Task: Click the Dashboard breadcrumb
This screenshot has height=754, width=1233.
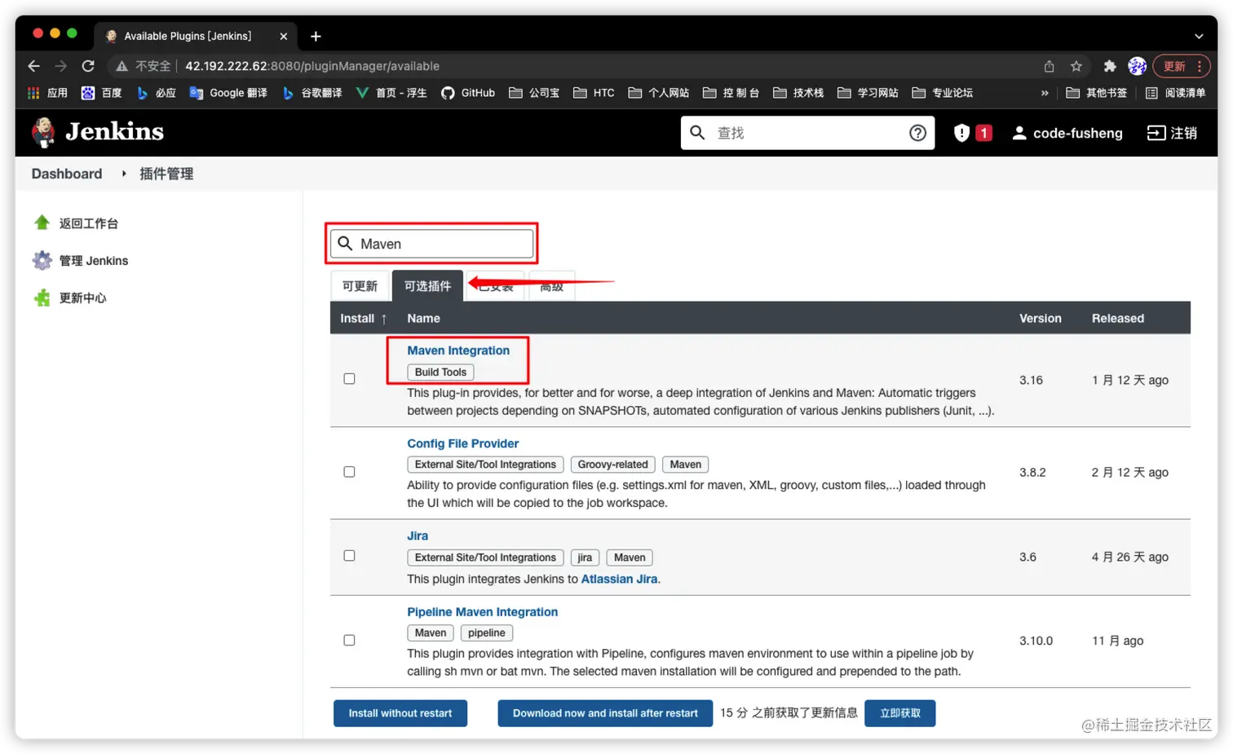Action: [67, 174]
